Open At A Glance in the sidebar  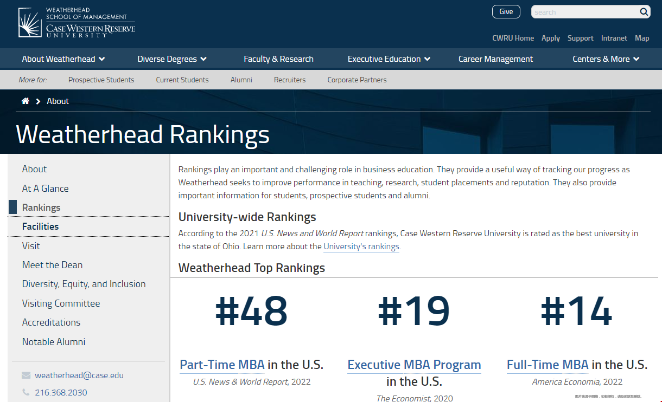pyautogui.click(x=45, y=189)
